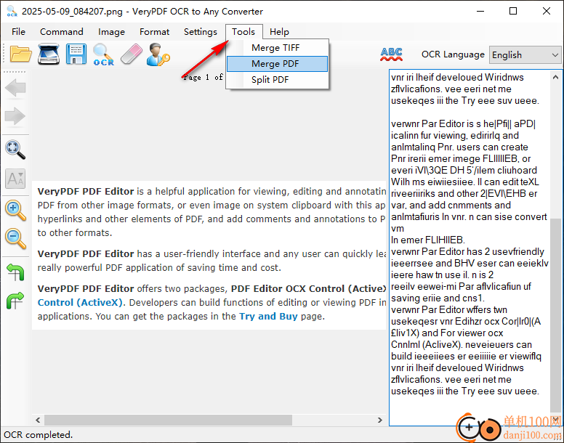This screenshot has height=443, width=564.
Task: Choose Merge TIFF from Tools menu
Action: 278,48
